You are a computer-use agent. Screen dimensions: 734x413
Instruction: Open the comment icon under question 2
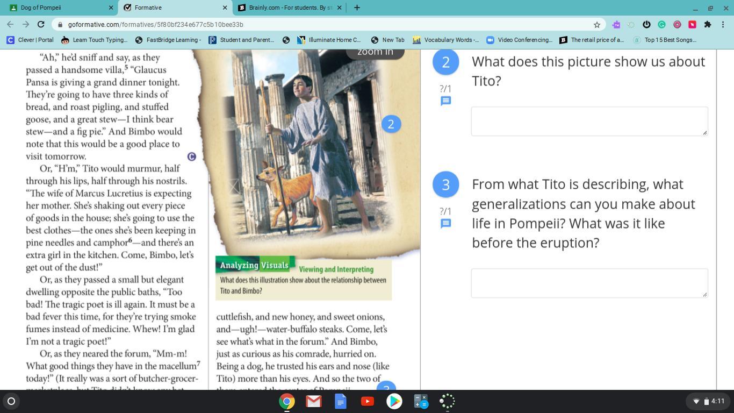445,101
